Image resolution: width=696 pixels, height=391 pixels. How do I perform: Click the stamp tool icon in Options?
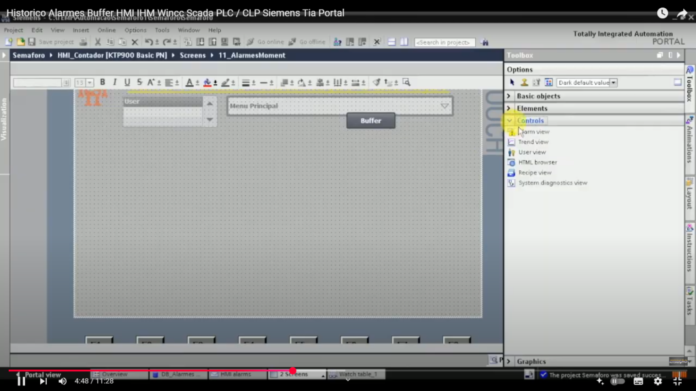point(524,82)
